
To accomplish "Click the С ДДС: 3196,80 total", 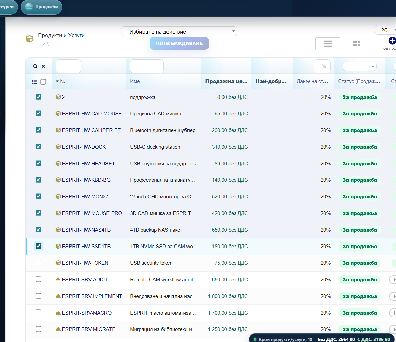I will coord(374,339).
